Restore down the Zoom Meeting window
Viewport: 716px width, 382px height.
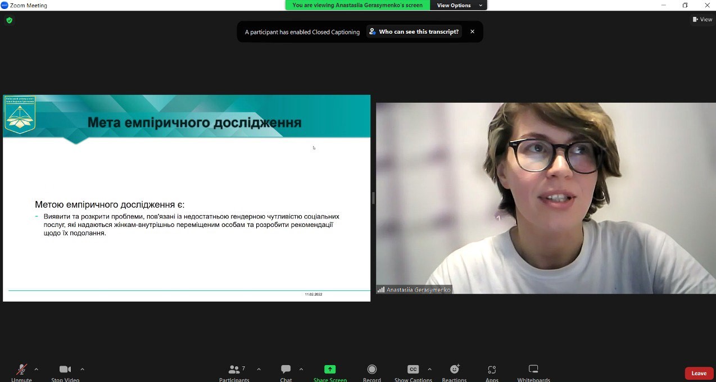click(685, 5)
